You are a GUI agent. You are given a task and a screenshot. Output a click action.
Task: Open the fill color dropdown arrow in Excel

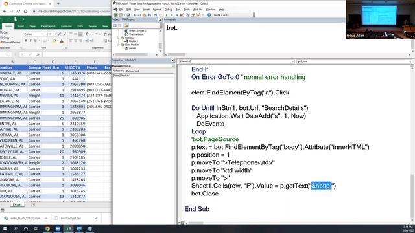click(58, 41)
